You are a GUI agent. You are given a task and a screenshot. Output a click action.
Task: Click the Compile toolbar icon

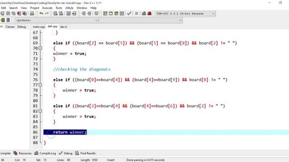point(105,13)
